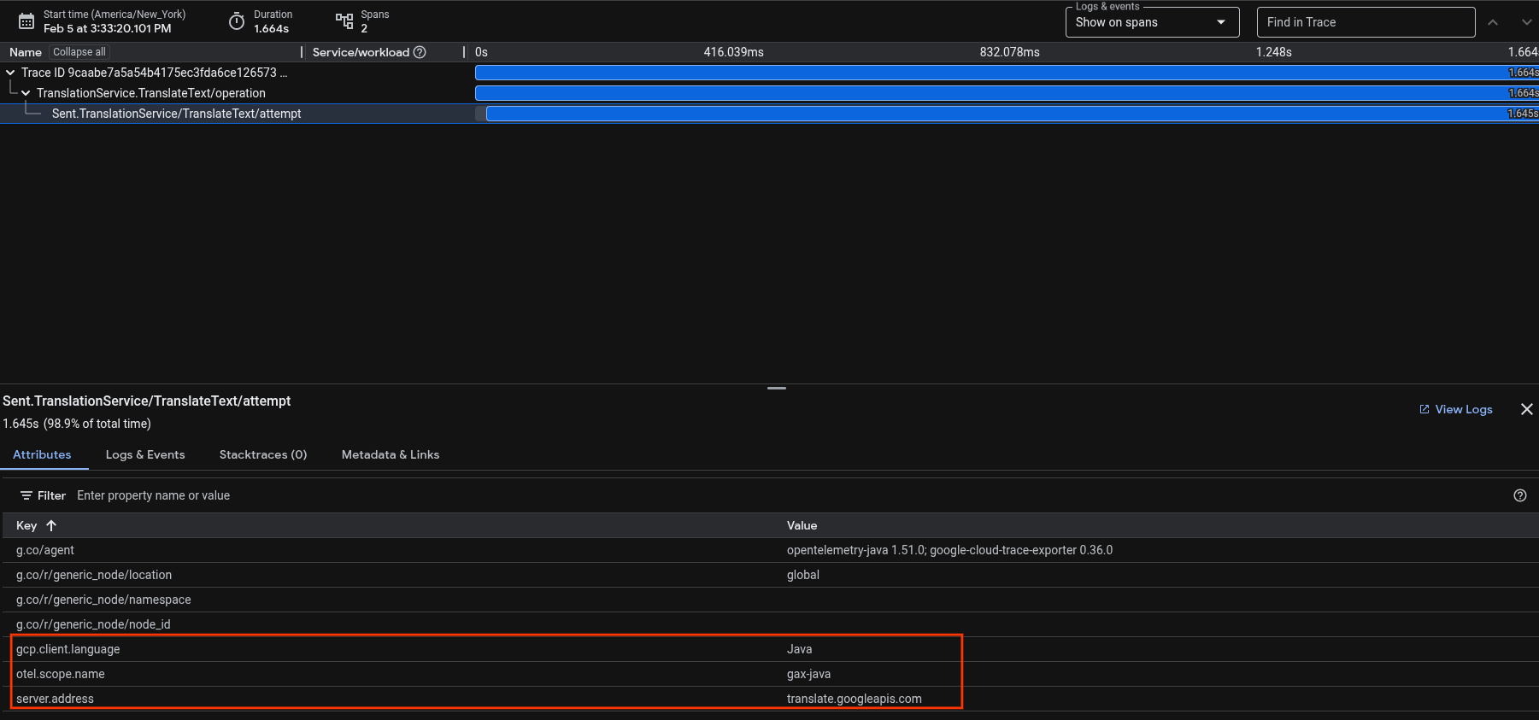The height and width of the screenshot is (720, 1539).
Task: Collapse TranslationService.TranslateText/operation span
Action: tap(26, 93)
